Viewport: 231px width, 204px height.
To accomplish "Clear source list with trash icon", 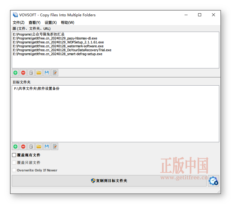I will click(31, 73).
